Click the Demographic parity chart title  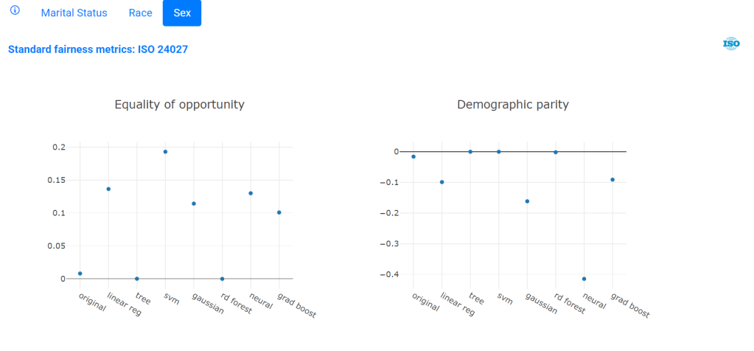(512, 105)
